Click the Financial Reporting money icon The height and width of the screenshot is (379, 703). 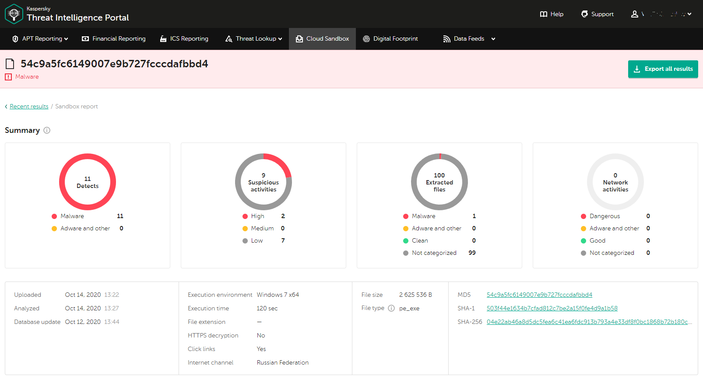pyautogui.click(x=85, y=39)
